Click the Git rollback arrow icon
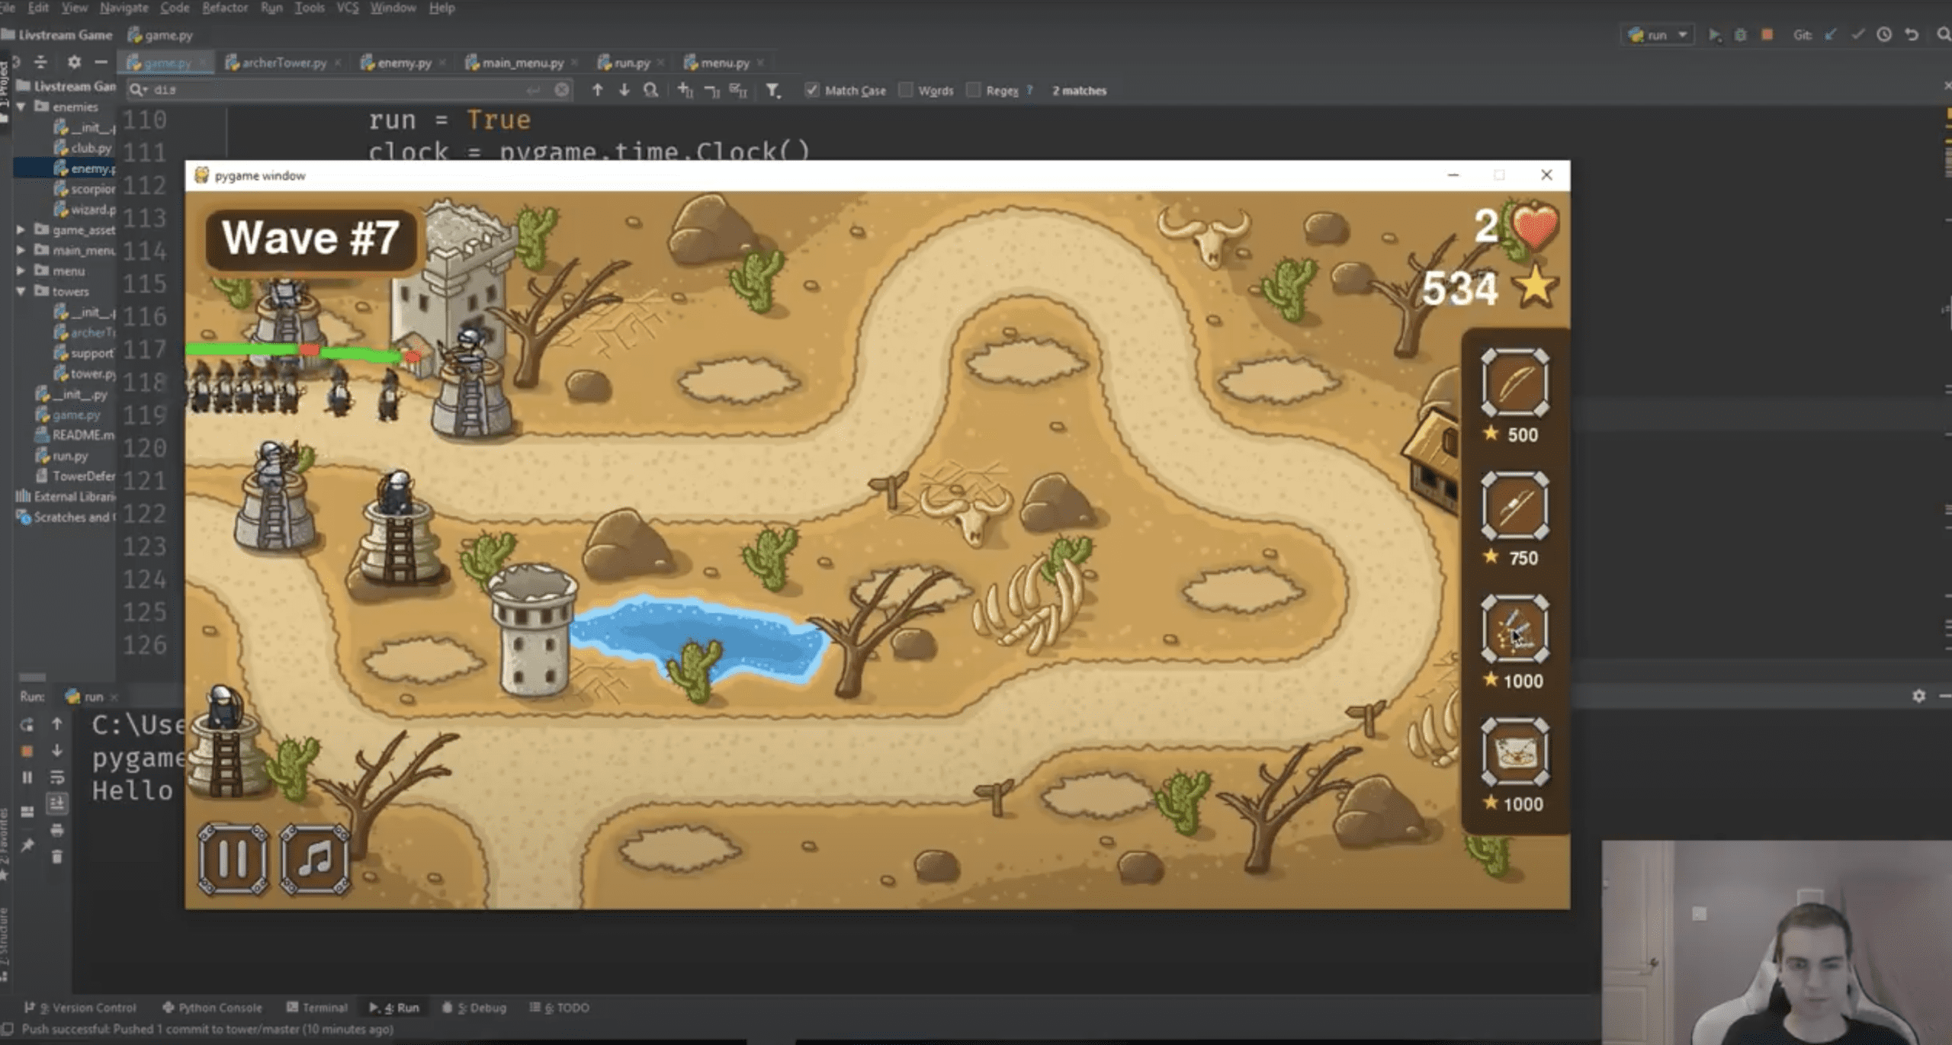Image resolution: width=1952 pixels, height=1045 pixels. tap(1912, 35)
